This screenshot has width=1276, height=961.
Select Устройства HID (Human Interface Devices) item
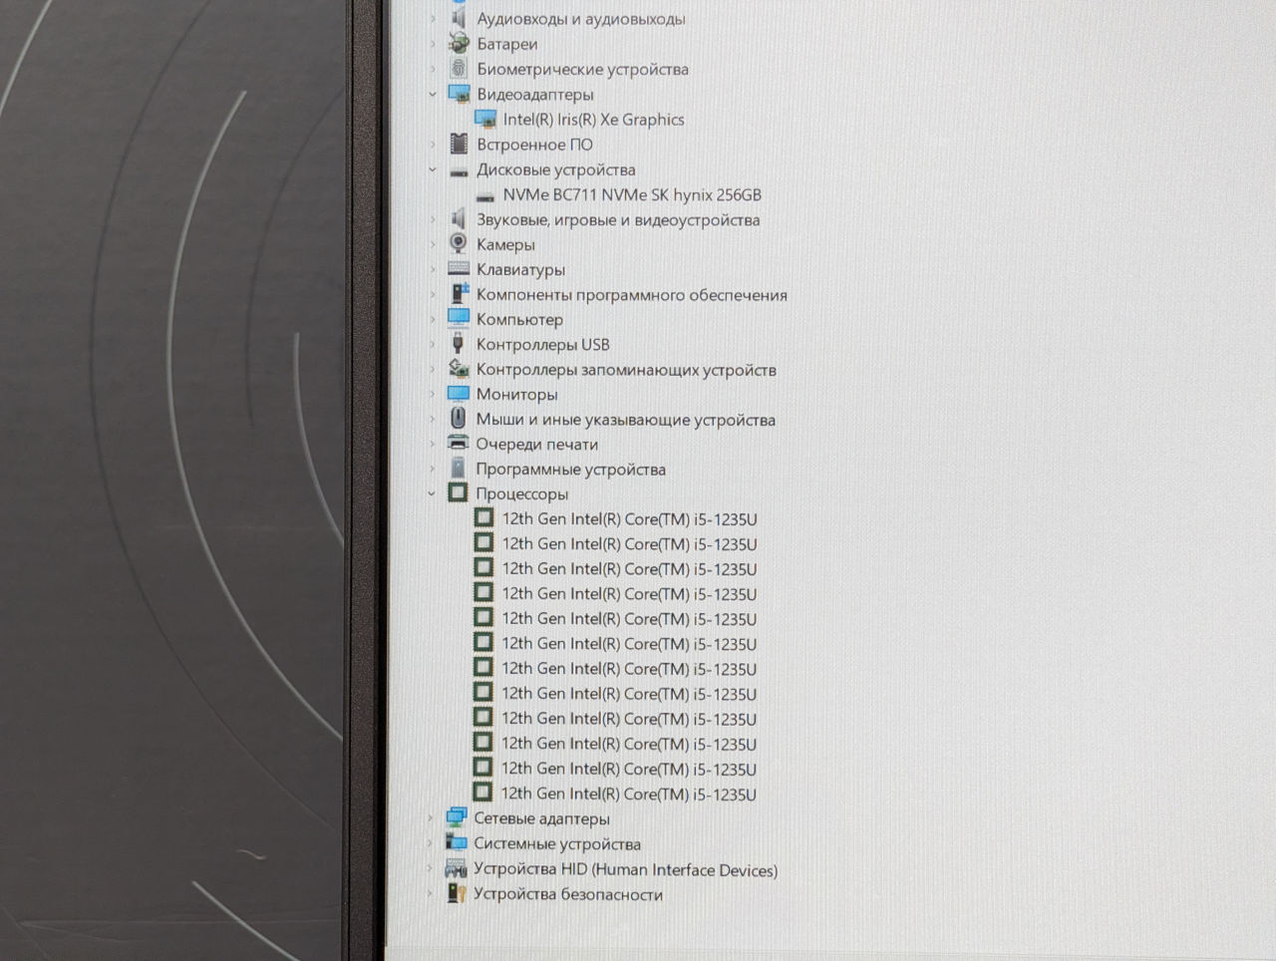click(625, 869)
